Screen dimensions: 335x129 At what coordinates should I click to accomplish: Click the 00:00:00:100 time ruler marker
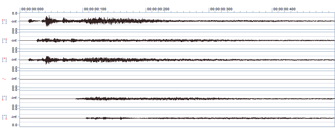coord(95,9)
